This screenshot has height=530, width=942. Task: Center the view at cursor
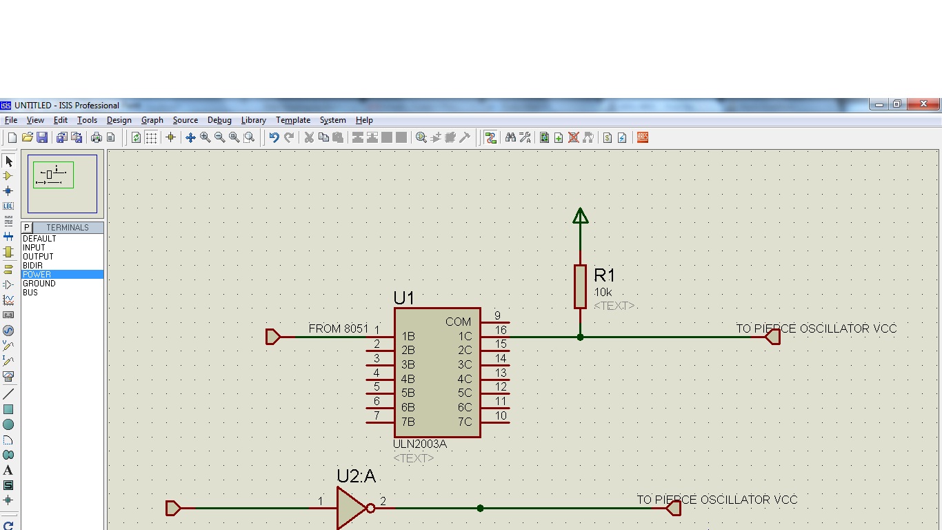[x=190, y=138]
